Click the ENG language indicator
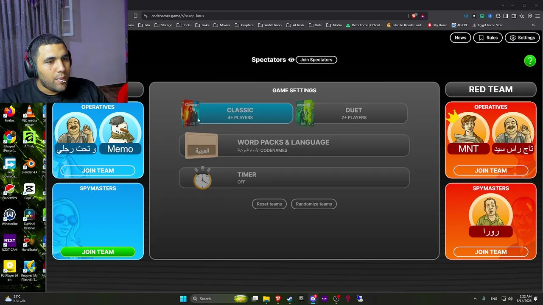The image size is (543, 305). pyautogui.click(x=494, y=299)
